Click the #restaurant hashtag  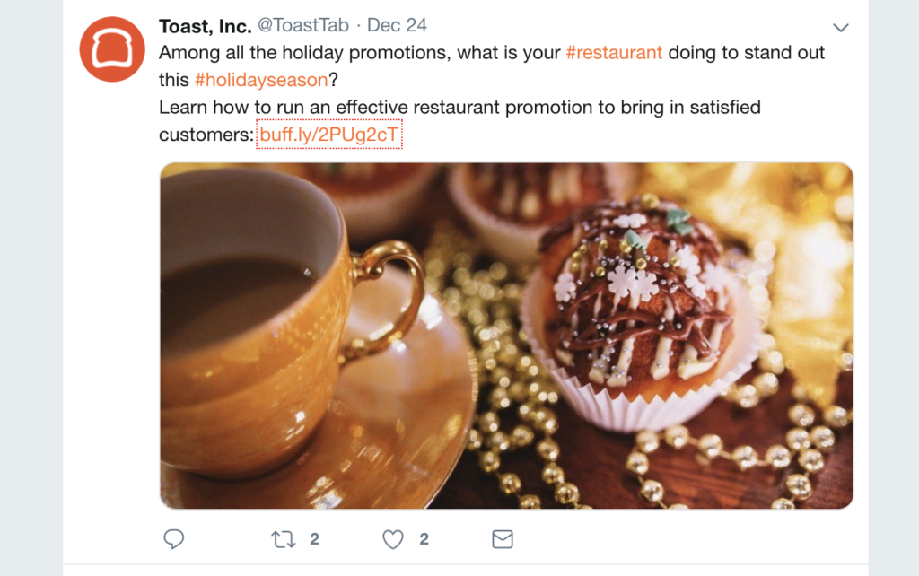[616, 52]
